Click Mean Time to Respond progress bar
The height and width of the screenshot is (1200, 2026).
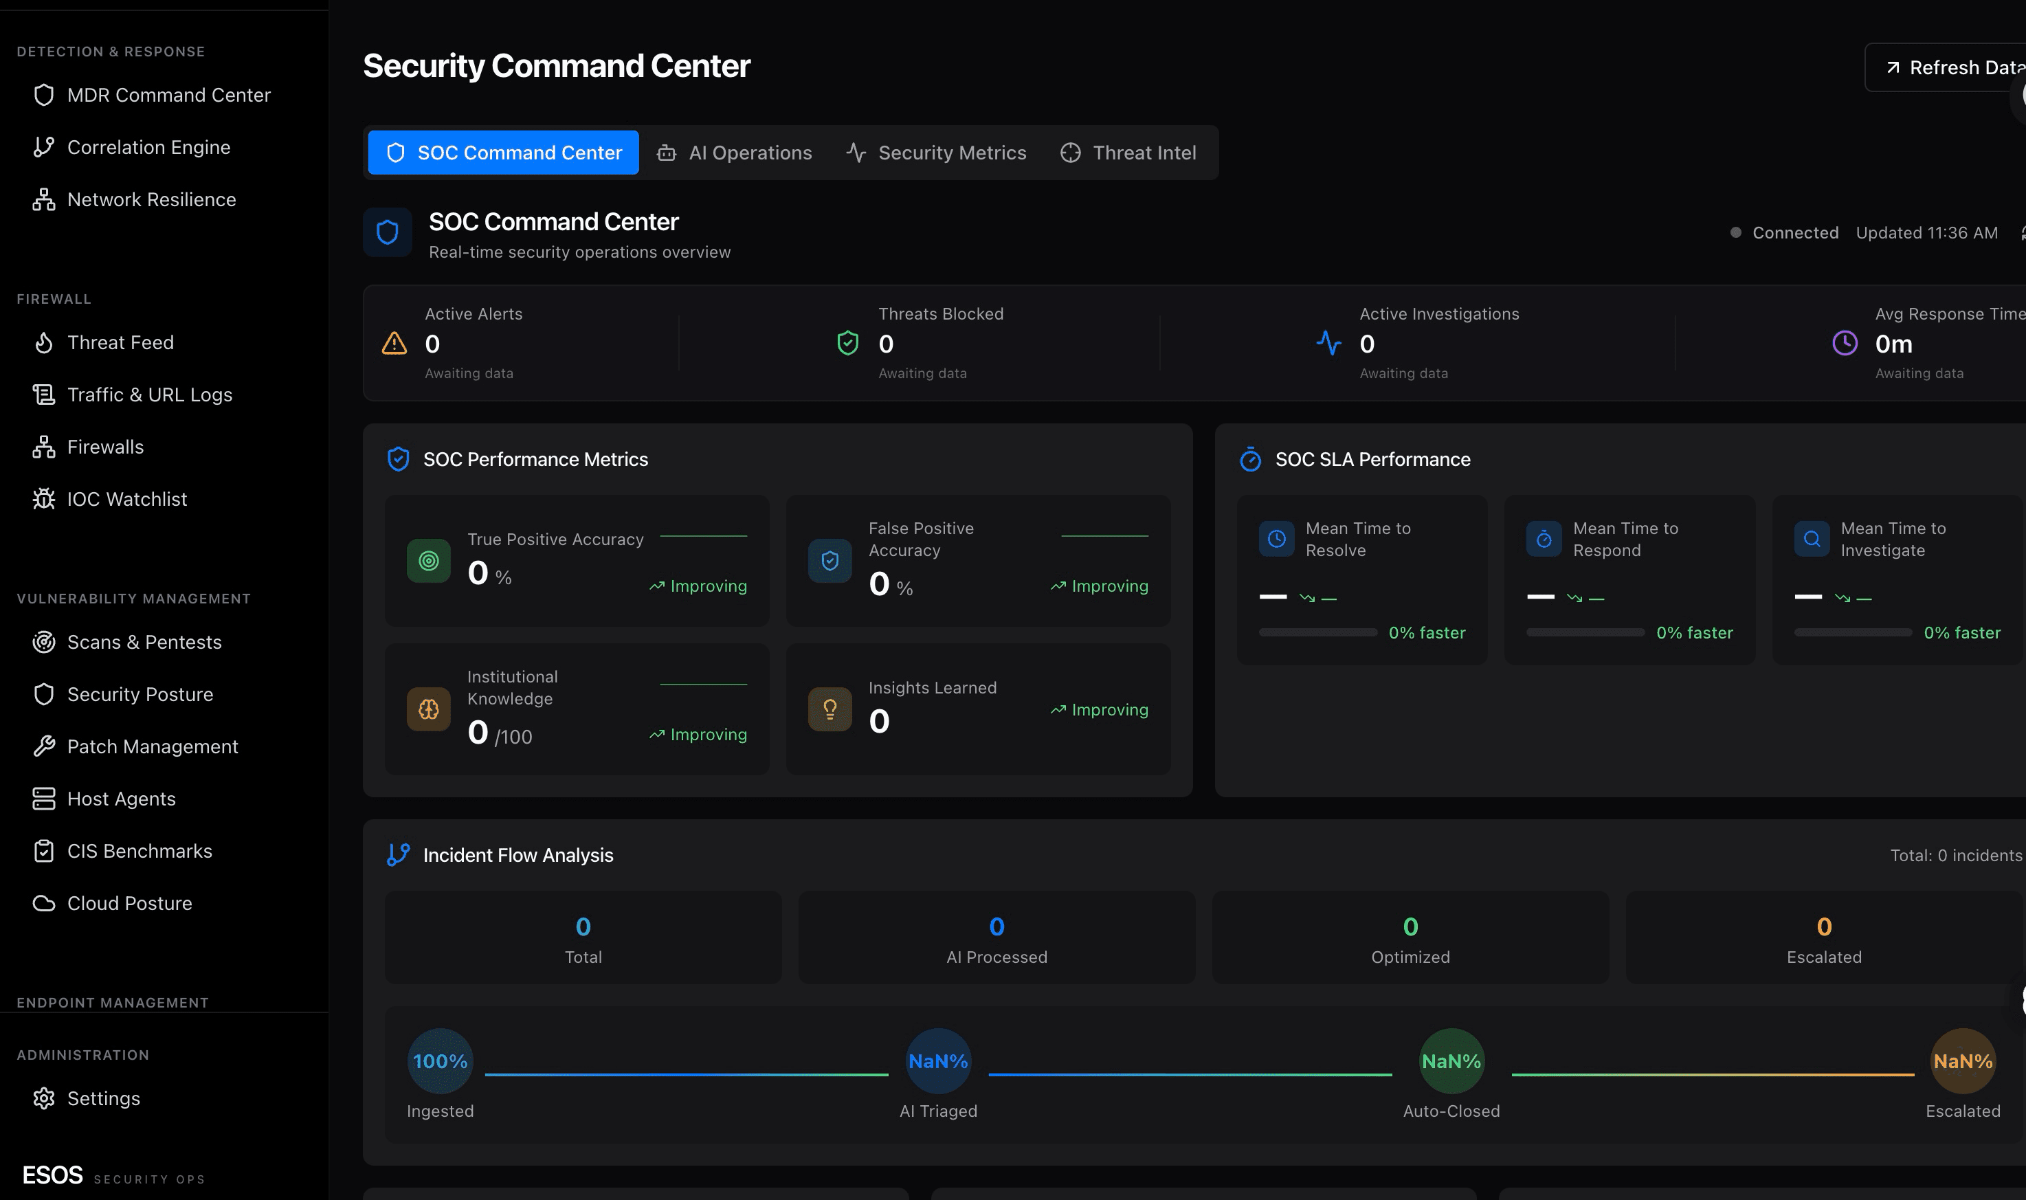point(1585,632)
